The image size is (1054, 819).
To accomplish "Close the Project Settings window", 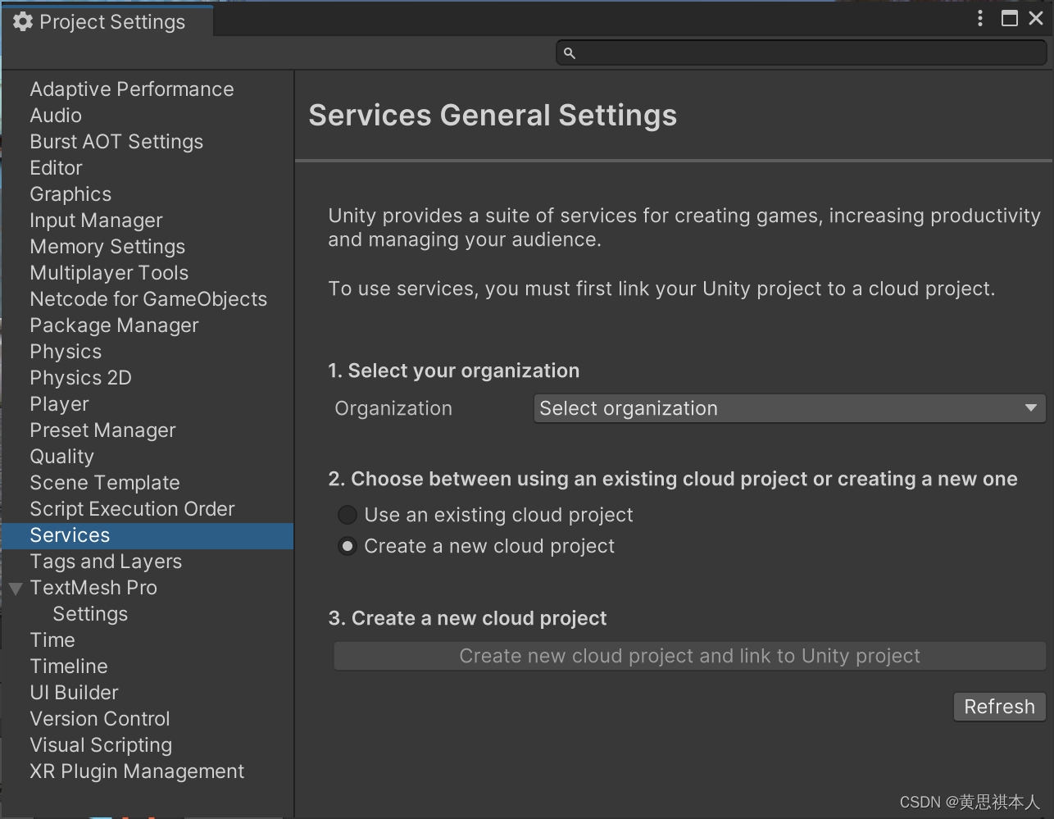I will coord(1036,18).
